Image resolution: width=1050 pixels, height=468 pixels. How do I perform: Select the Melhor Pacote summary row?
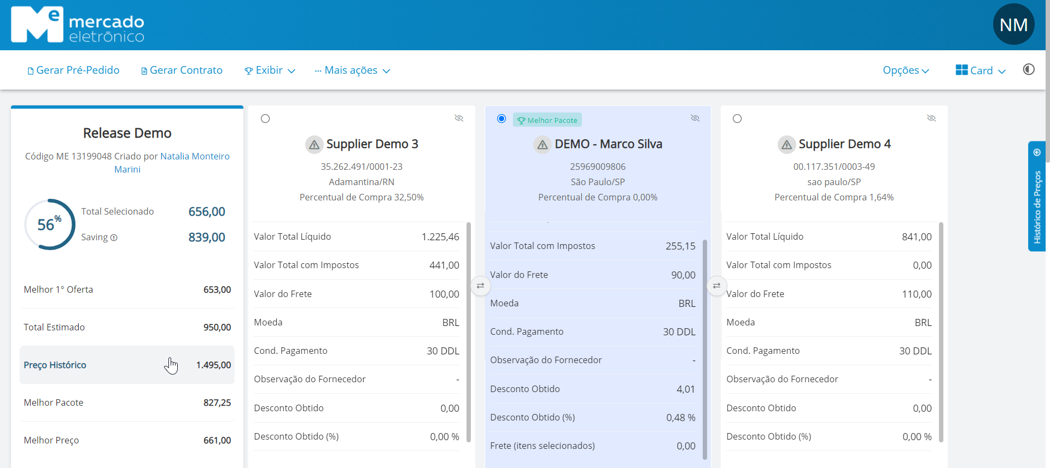pyautogui.click(x=127, y=402)
